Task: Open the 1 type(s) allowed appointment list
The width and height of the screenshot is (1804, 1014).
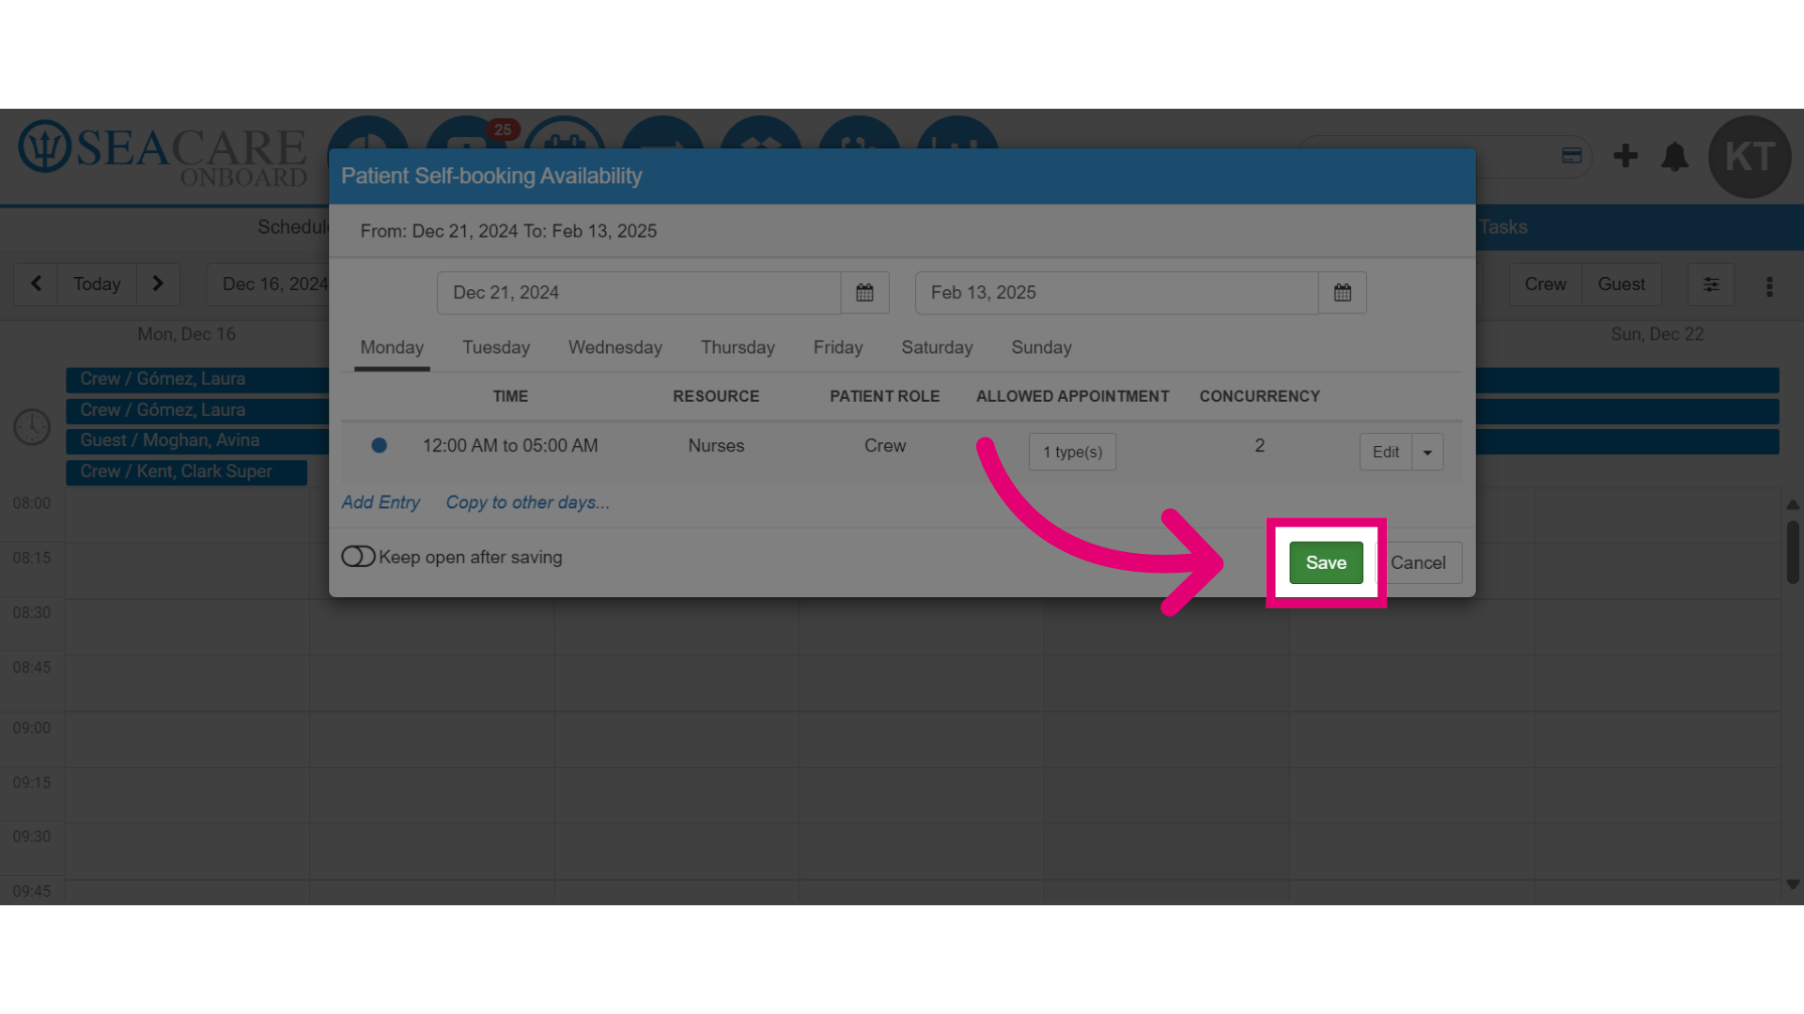Action: coord(1072,453)
